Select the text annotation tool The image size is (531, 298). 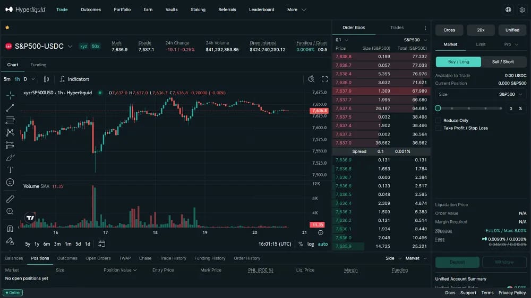(10, 170)
